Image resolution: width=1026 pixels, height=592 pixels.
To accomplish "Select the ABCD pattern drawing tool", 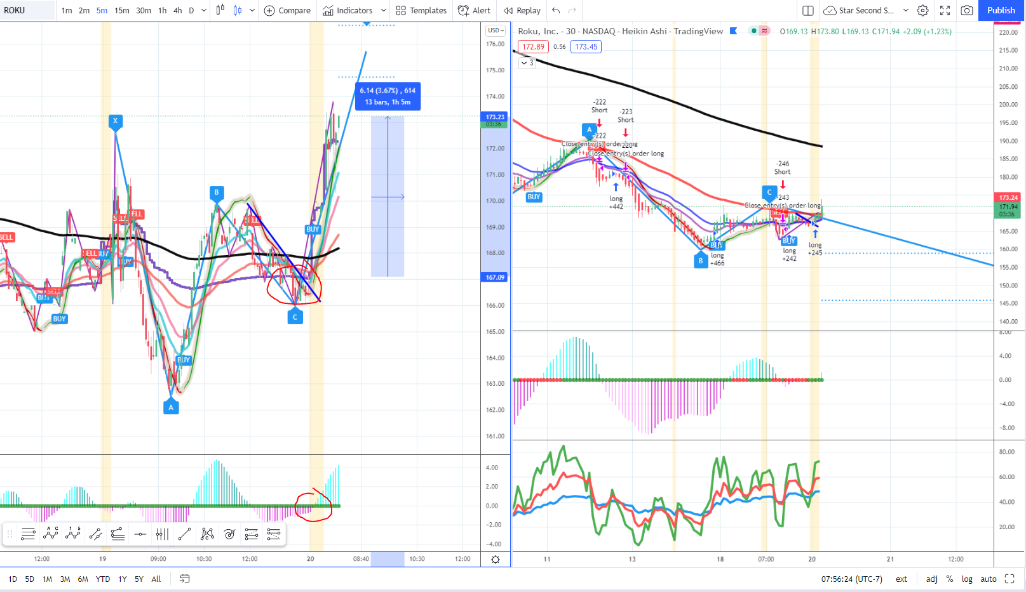I will click(51, 534).
